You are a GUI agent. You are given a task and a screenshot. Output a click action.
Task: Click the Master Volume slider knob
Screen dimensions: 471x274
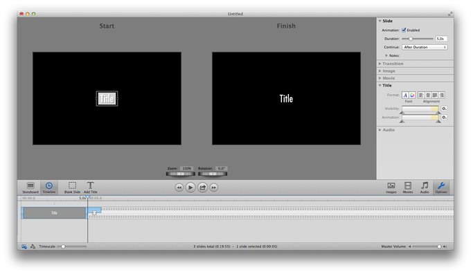[x=439, y=247]
